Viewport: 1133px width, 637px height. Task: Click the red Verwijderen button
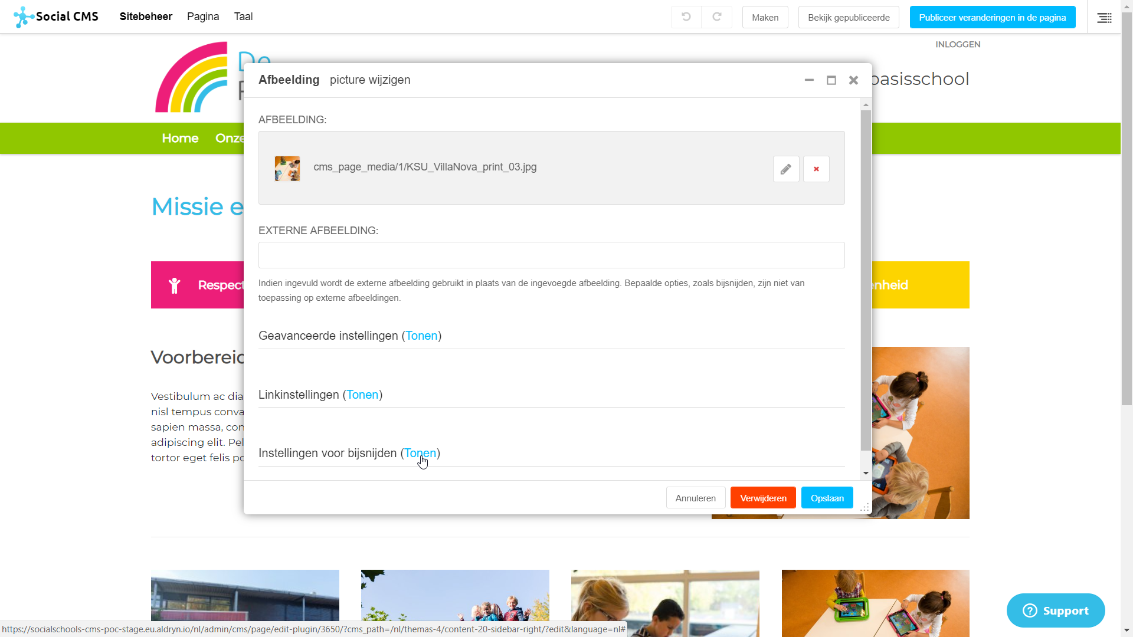763,498
